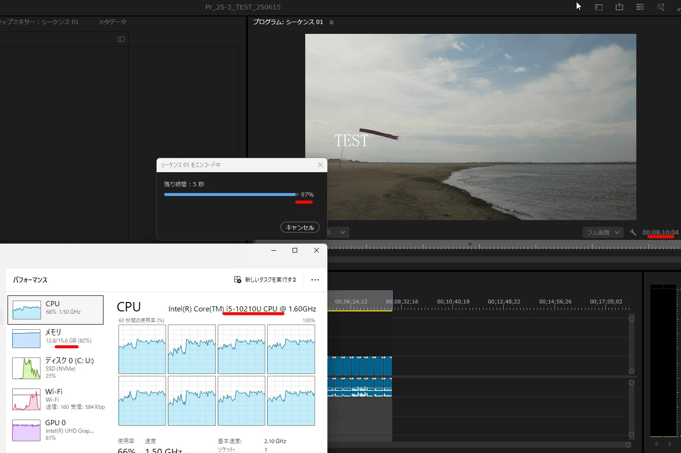This screenshot has height=453, width=681.
Task: Click the 残り時間：5 秒 remaining time text
Action: point(184,184)
